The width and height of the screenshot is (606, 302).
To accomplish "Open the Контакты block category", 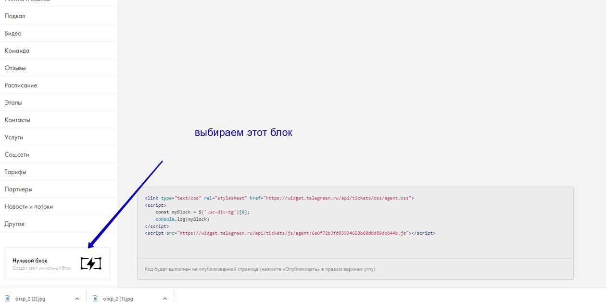I will (x=17, y=120).
